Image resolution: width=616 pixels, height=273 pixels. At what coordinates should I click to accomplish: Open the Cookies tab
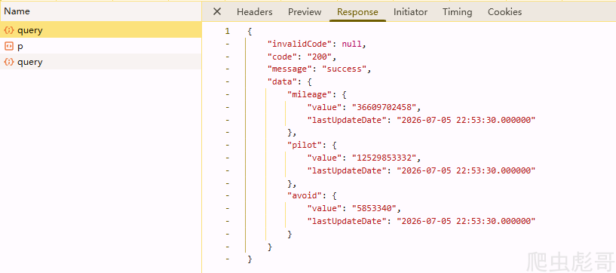[x=505, y=12]
